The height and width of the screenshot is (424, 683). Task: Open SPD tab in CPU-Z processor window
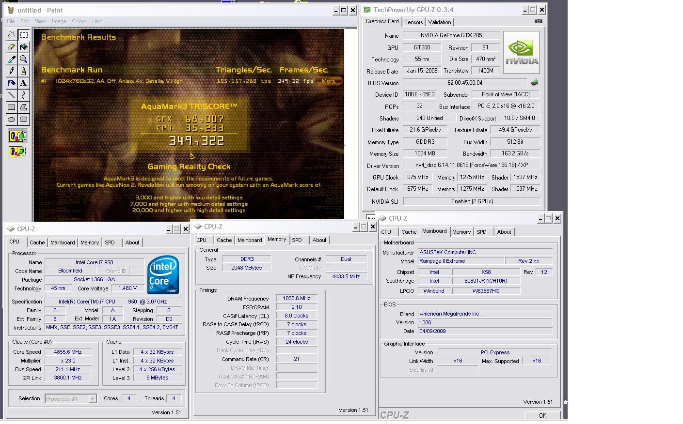pos(110,242)
